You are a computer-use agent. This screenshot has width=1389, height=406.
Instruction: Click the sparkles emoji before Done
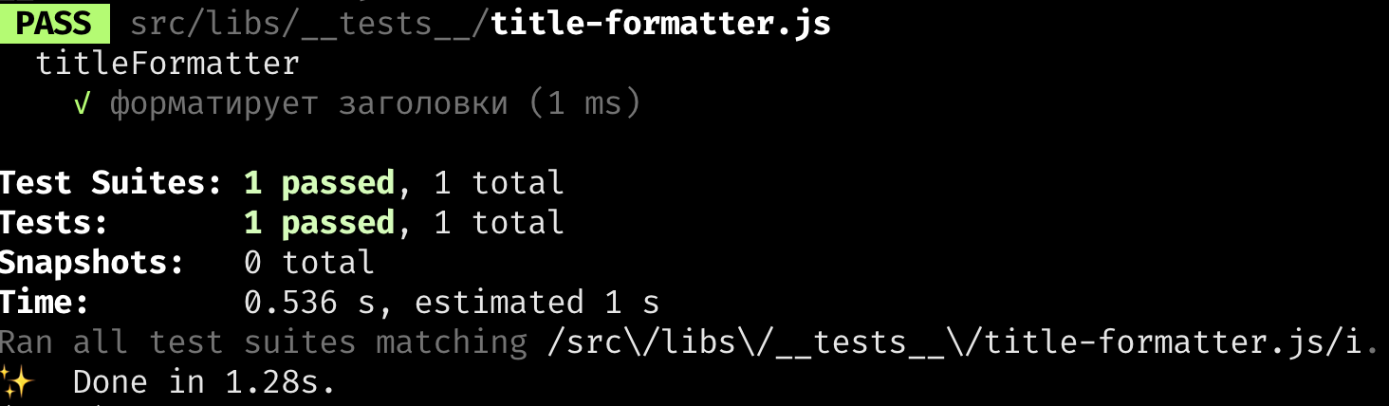click(x=16, y=381)
